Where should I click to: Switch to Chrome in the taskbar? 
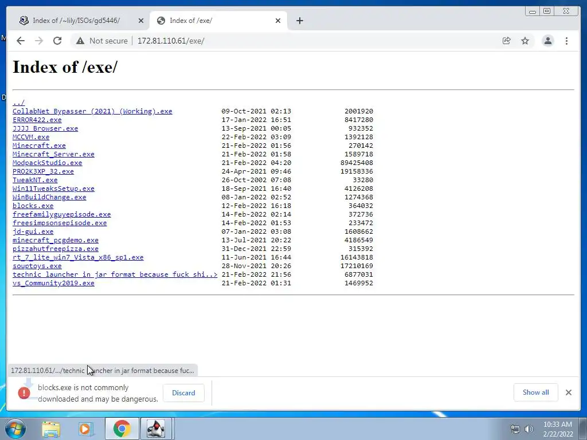[122, 429]
